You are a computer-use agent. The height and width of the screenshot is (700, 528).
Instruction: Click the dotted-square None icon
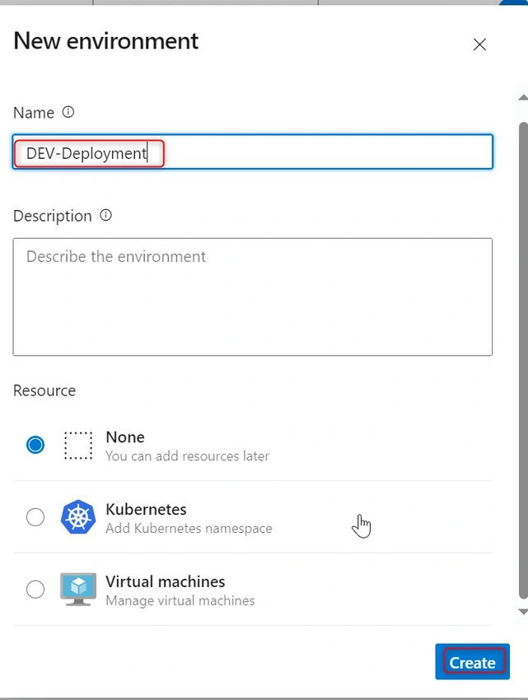(78, 445)
